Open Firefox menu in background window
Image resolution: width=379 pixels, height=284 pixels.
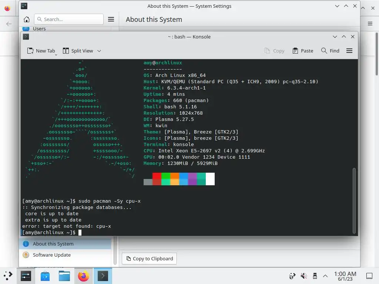tap(370, 23)
